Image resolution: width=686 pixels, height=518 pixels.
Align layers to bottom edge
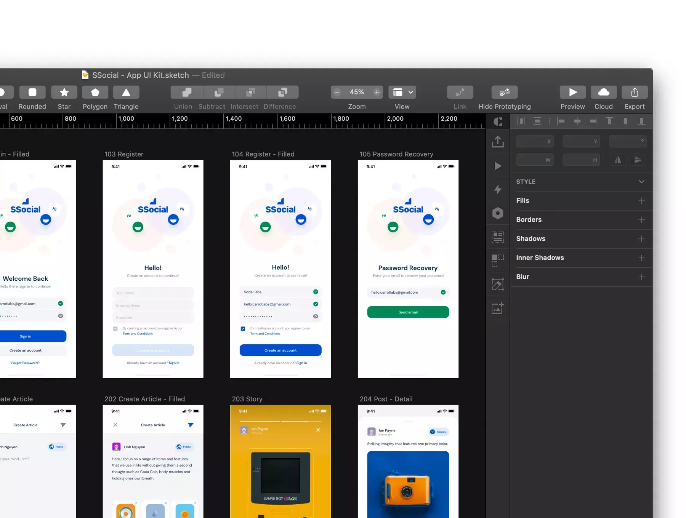pos(641,121)
